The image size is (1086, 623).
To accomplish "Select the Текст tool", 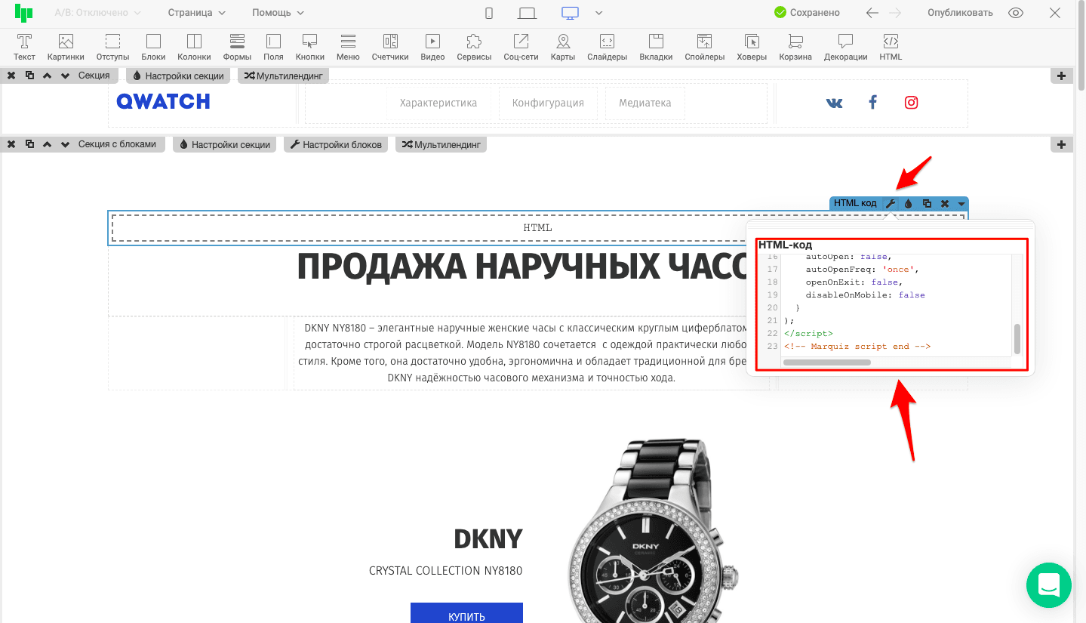I will tap(24, 47).
